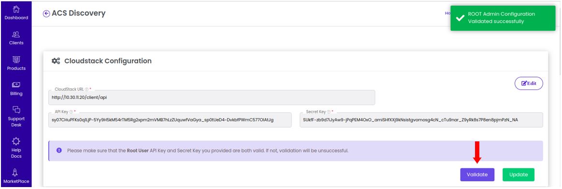This screenshot has width=562, height=189.
Task: Select the Support Desk menu label
Action: point(16,122)
